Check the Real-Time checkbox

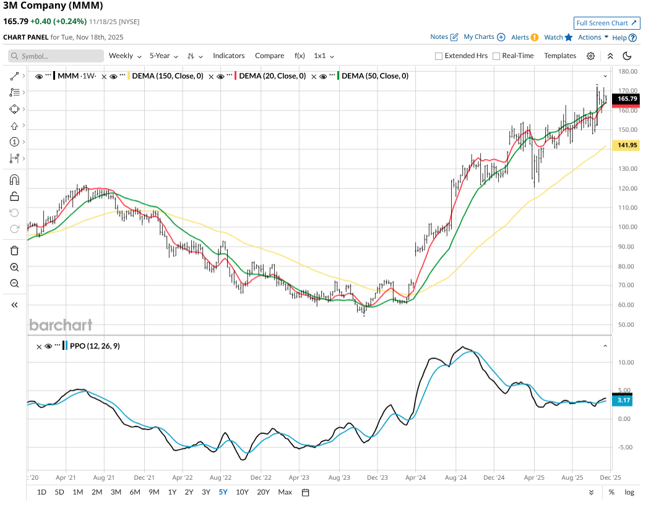point(496,56)
